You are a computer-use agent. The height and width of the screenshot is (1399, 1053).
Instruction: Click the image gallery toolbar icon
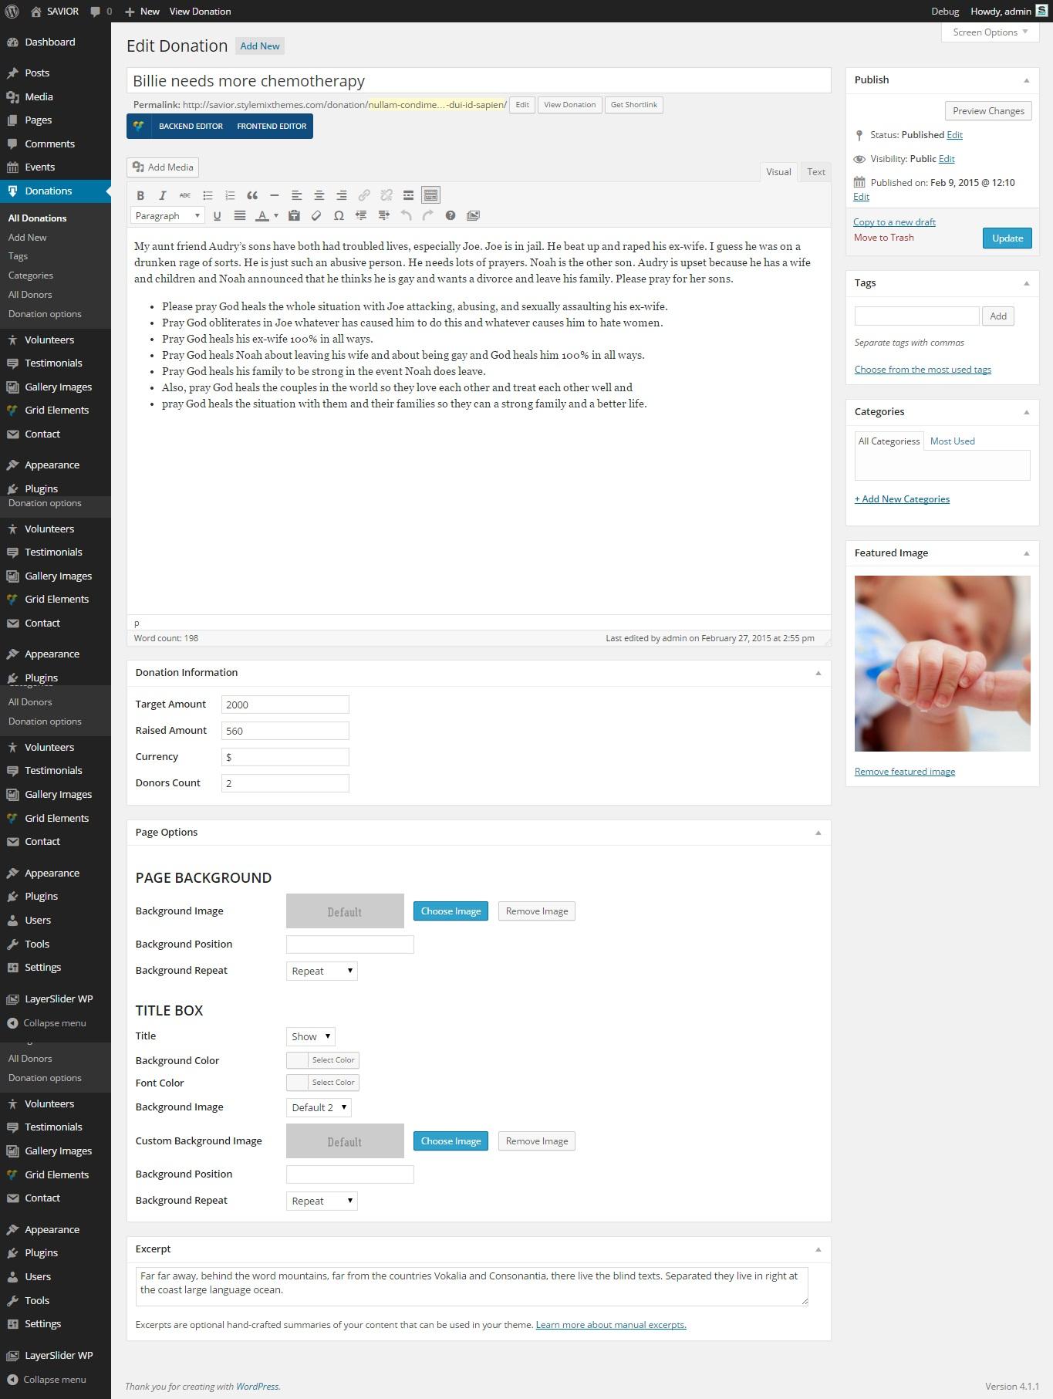click(473, 216)
